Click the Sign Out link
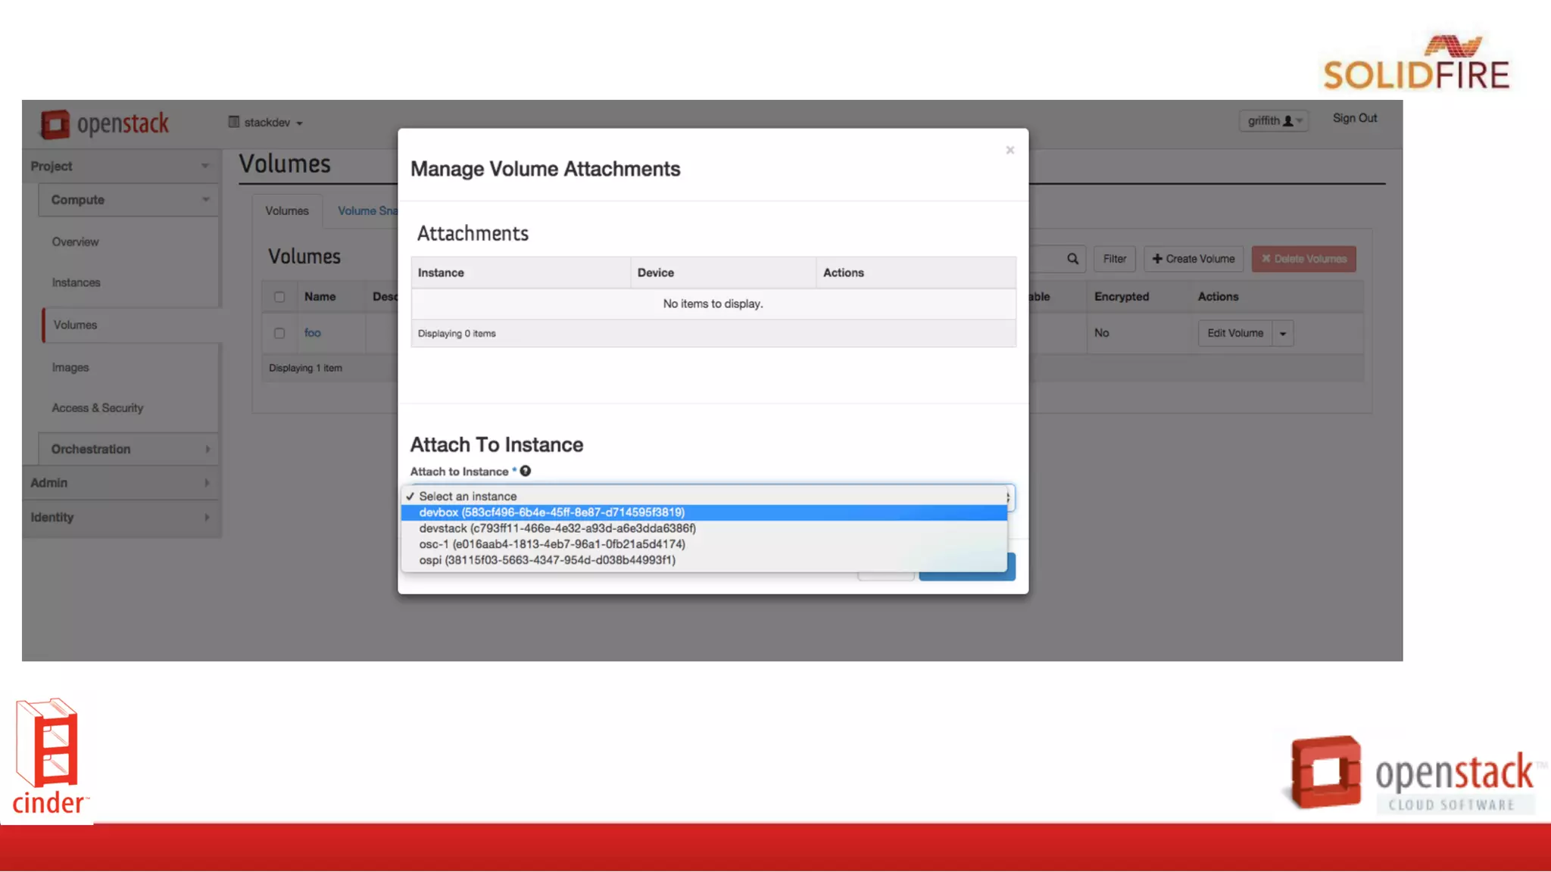 coord(1354,118)
